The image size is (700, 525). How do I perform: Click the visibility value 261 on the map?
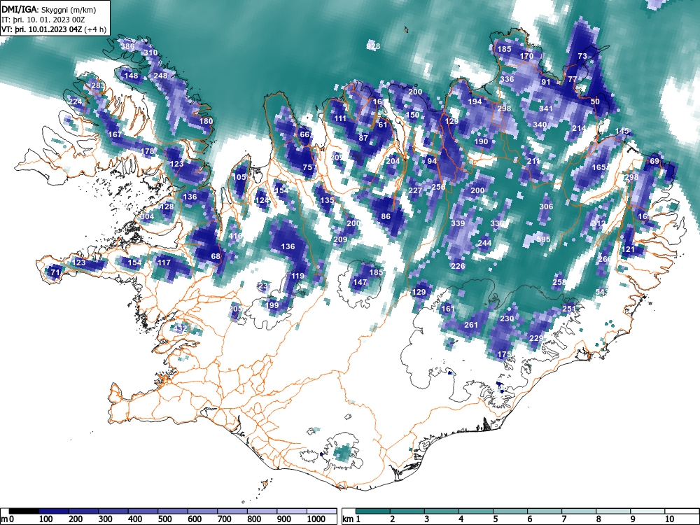pos(471,325)
